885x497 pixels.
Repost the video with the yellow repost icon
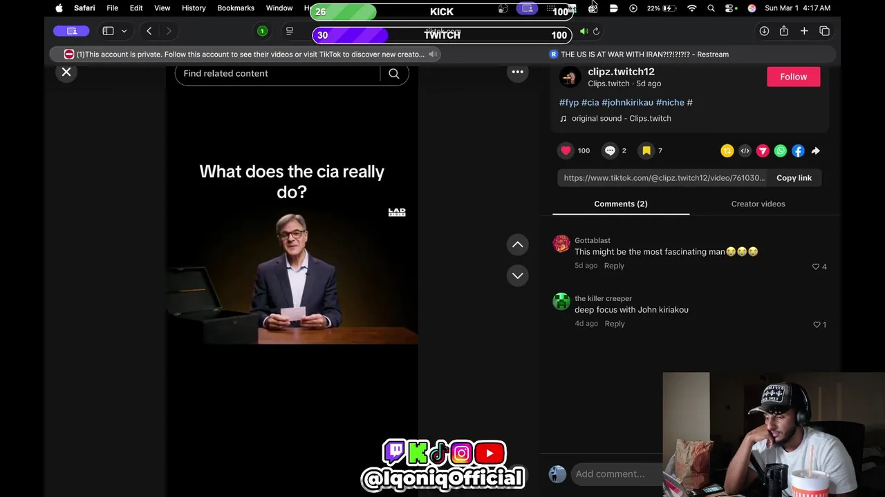click(x=727, y=150)
